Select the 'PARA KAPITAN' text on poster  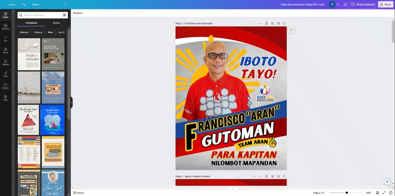coord(244,155)
